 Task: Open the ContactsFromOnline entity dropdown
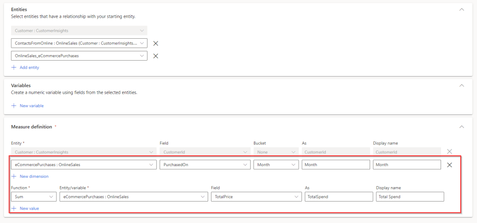pos(79,43)
